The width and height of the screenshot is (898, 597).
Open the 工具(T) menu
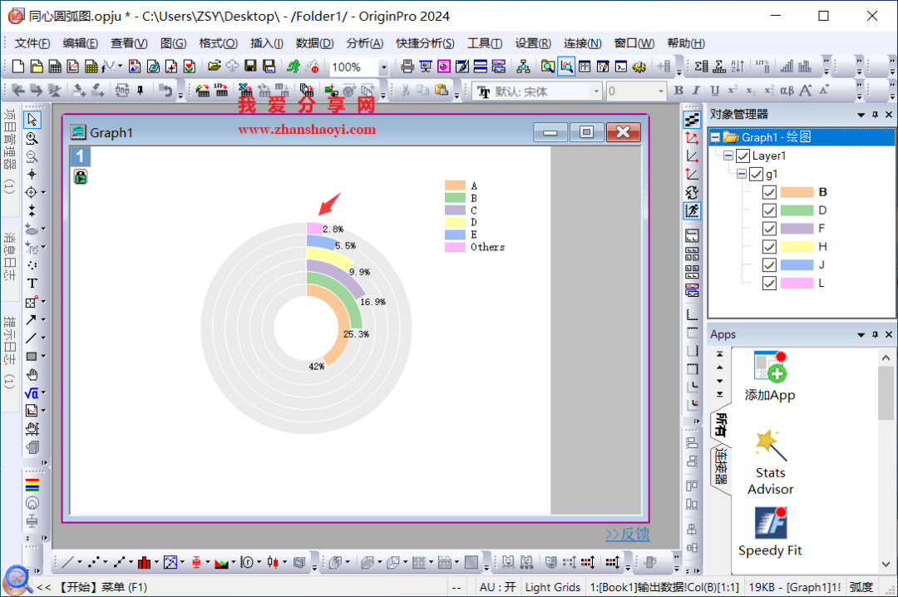pyautogui.click(x=485, y=43)
